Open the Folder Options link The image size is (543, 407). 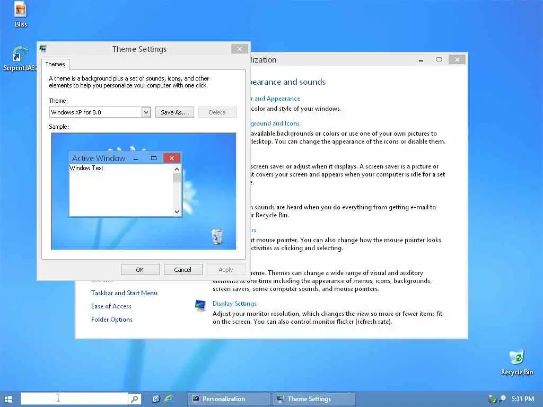coord(112,320)
